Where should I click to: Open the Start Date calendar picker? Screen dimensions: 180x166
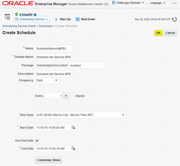[73, 128]
